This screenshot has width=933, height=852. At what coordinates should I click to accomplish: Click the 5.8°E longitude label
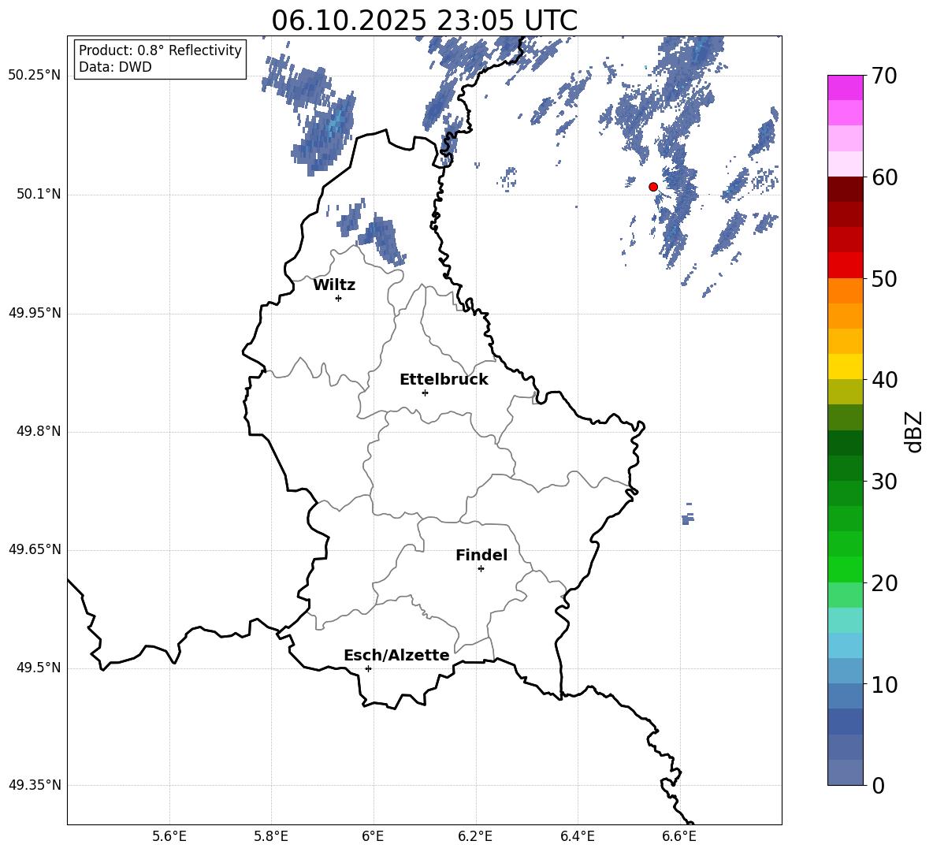[271, 836]
